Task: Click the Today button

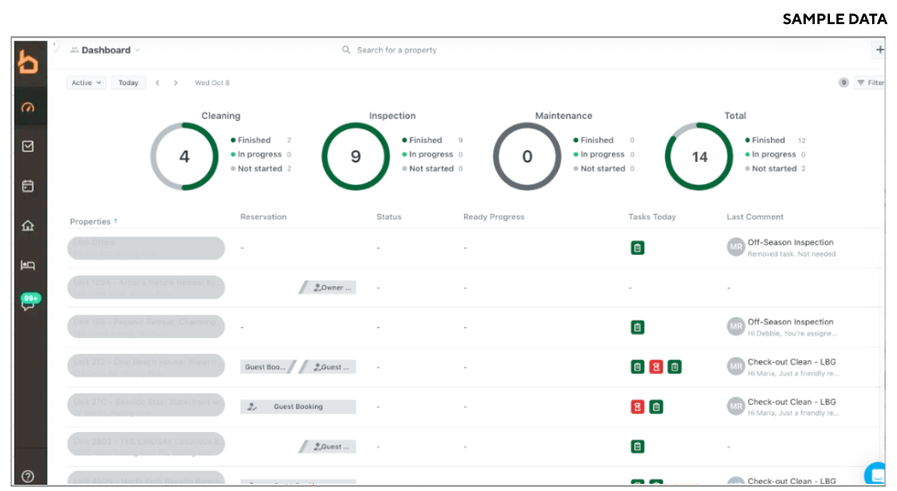Action: (129, 82)
